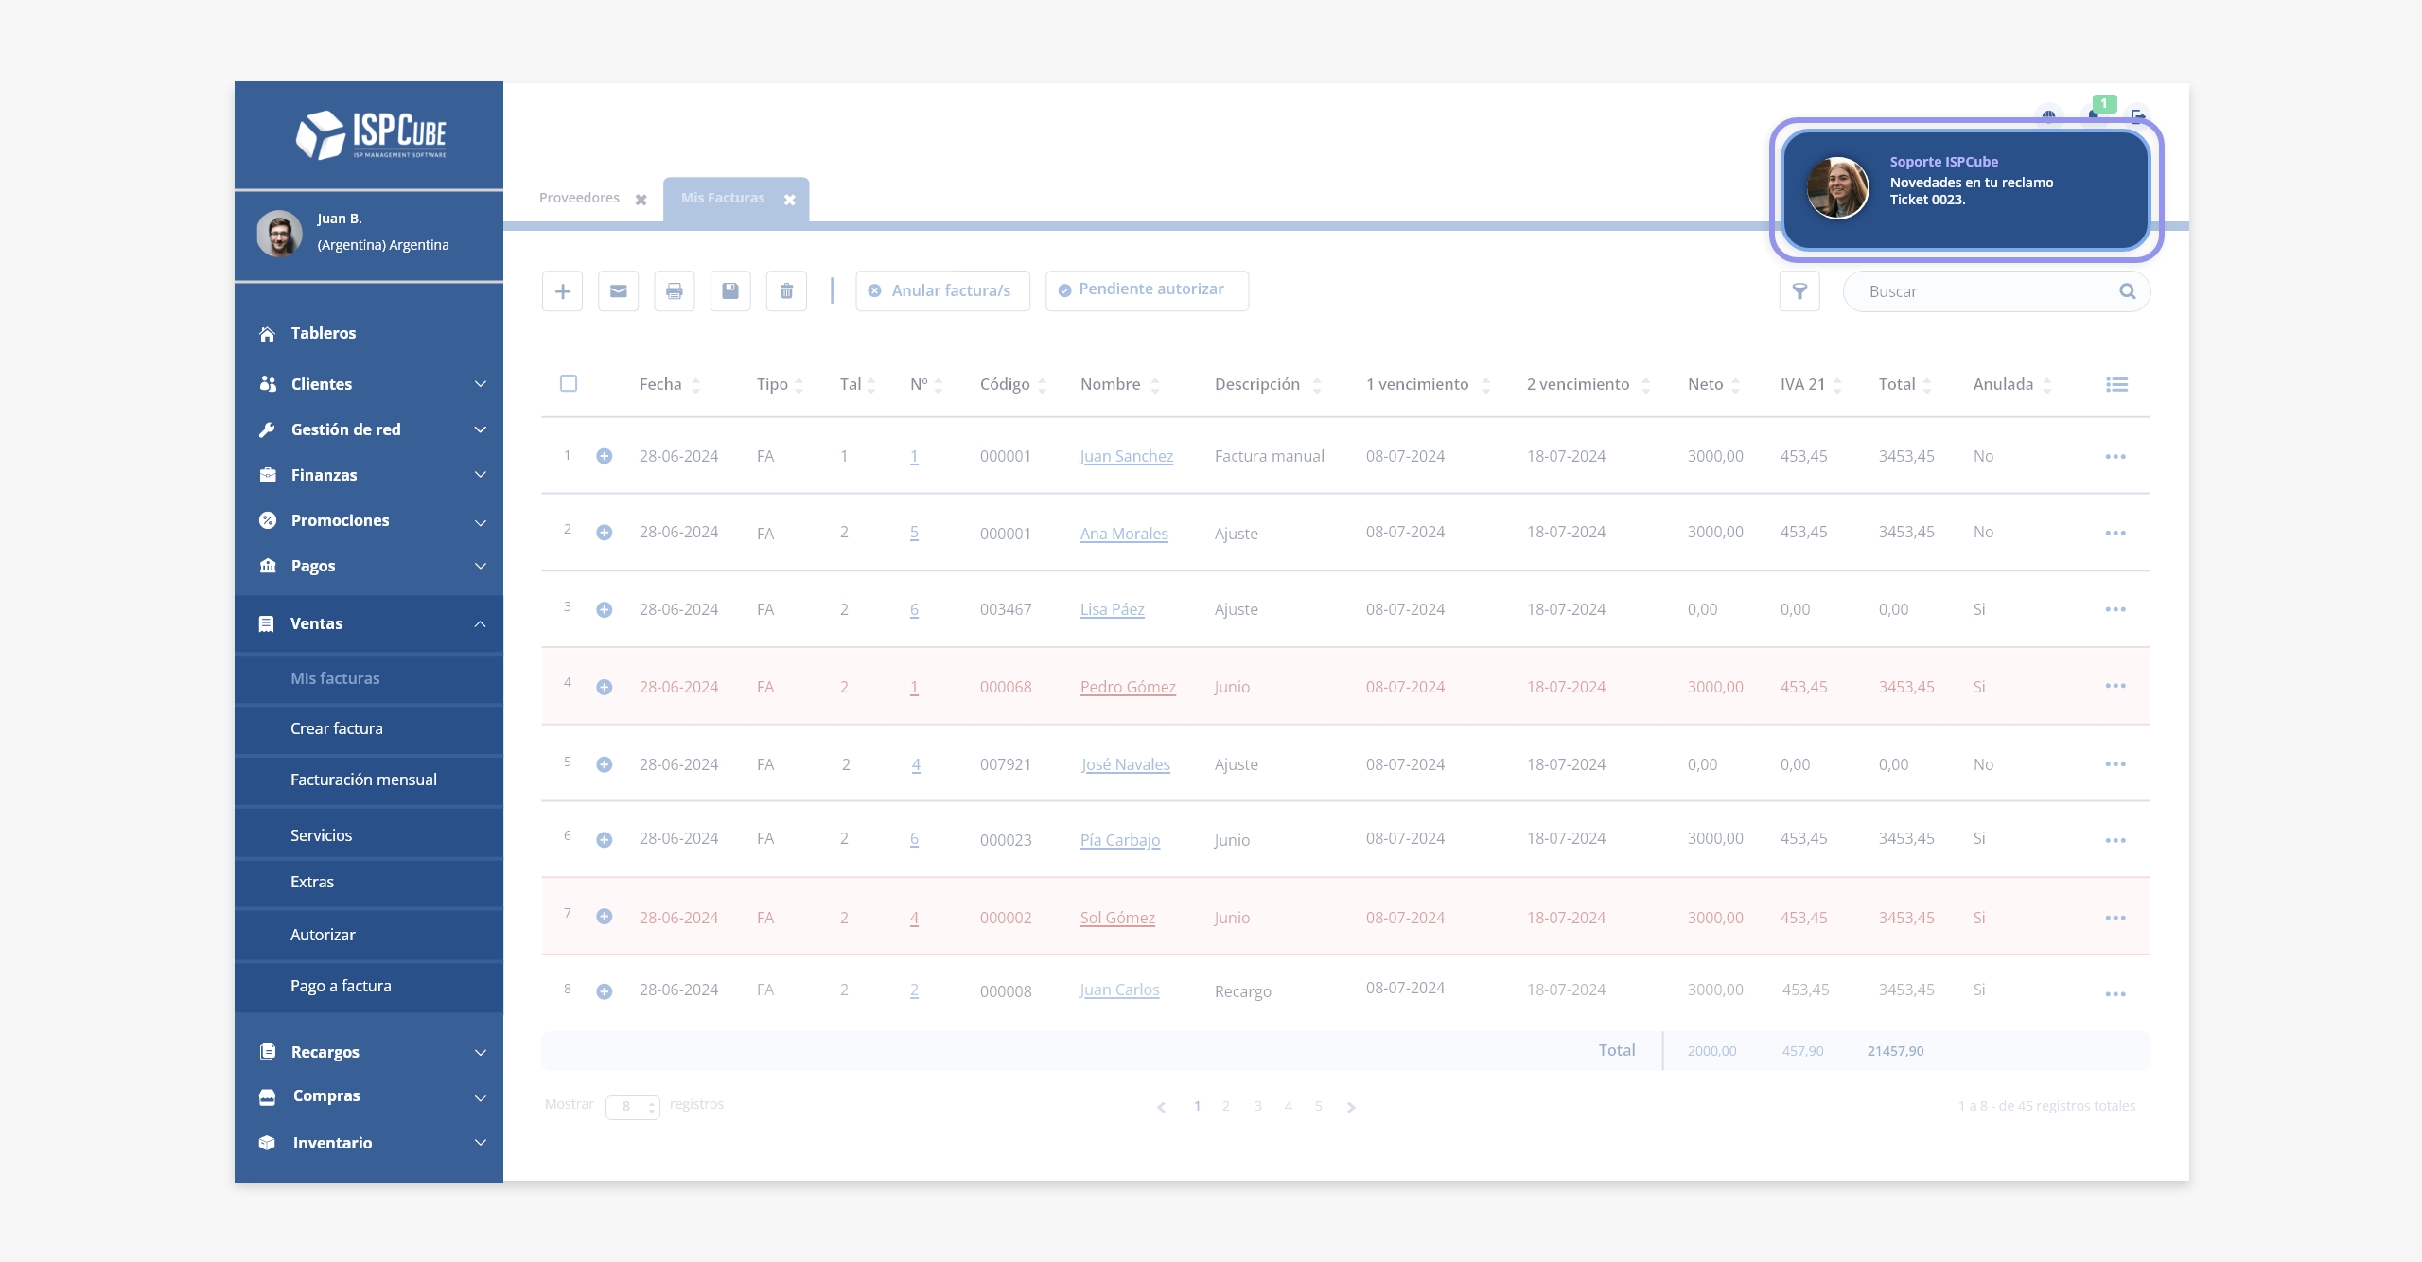Click the search magnifier icon
Viewport: 2422px width, 1262px height.
pos(2127,291)
